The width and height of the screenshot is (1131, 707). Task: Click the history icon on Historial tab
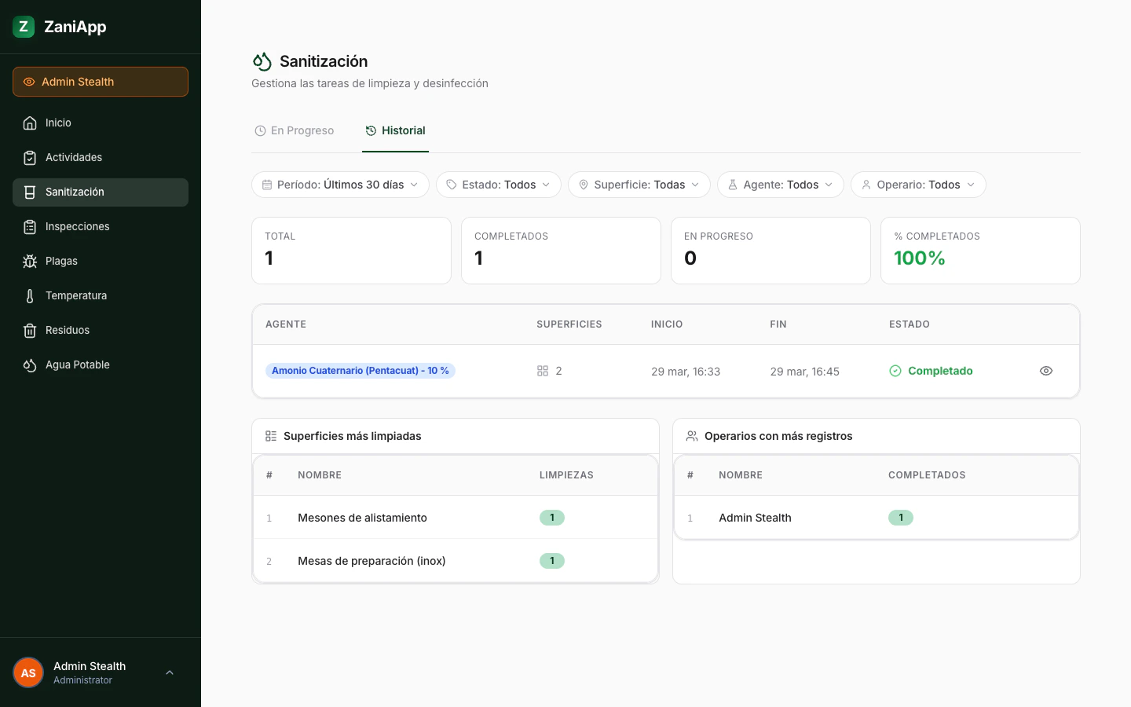point(371,131)
